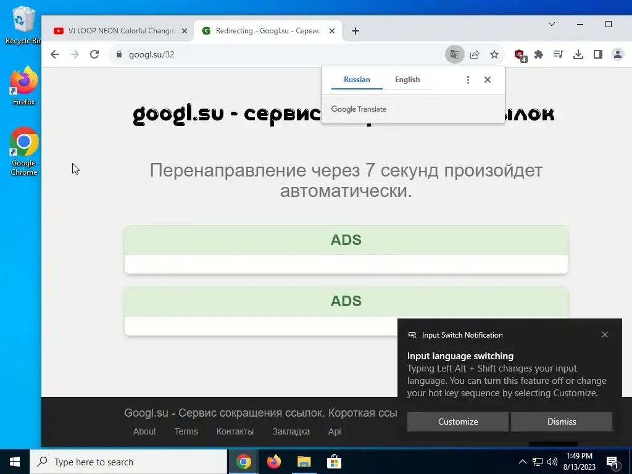This screenshot has height=474, width=632.
Task: Select English in the translate popup
Action: click(407, 80)
